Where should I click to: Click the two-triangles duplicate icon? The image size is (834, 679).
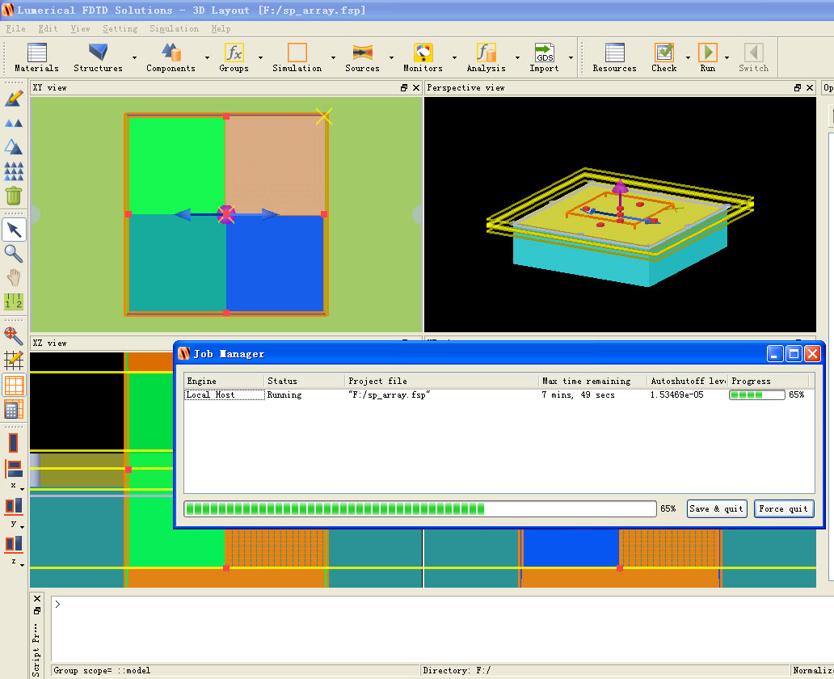14,123
